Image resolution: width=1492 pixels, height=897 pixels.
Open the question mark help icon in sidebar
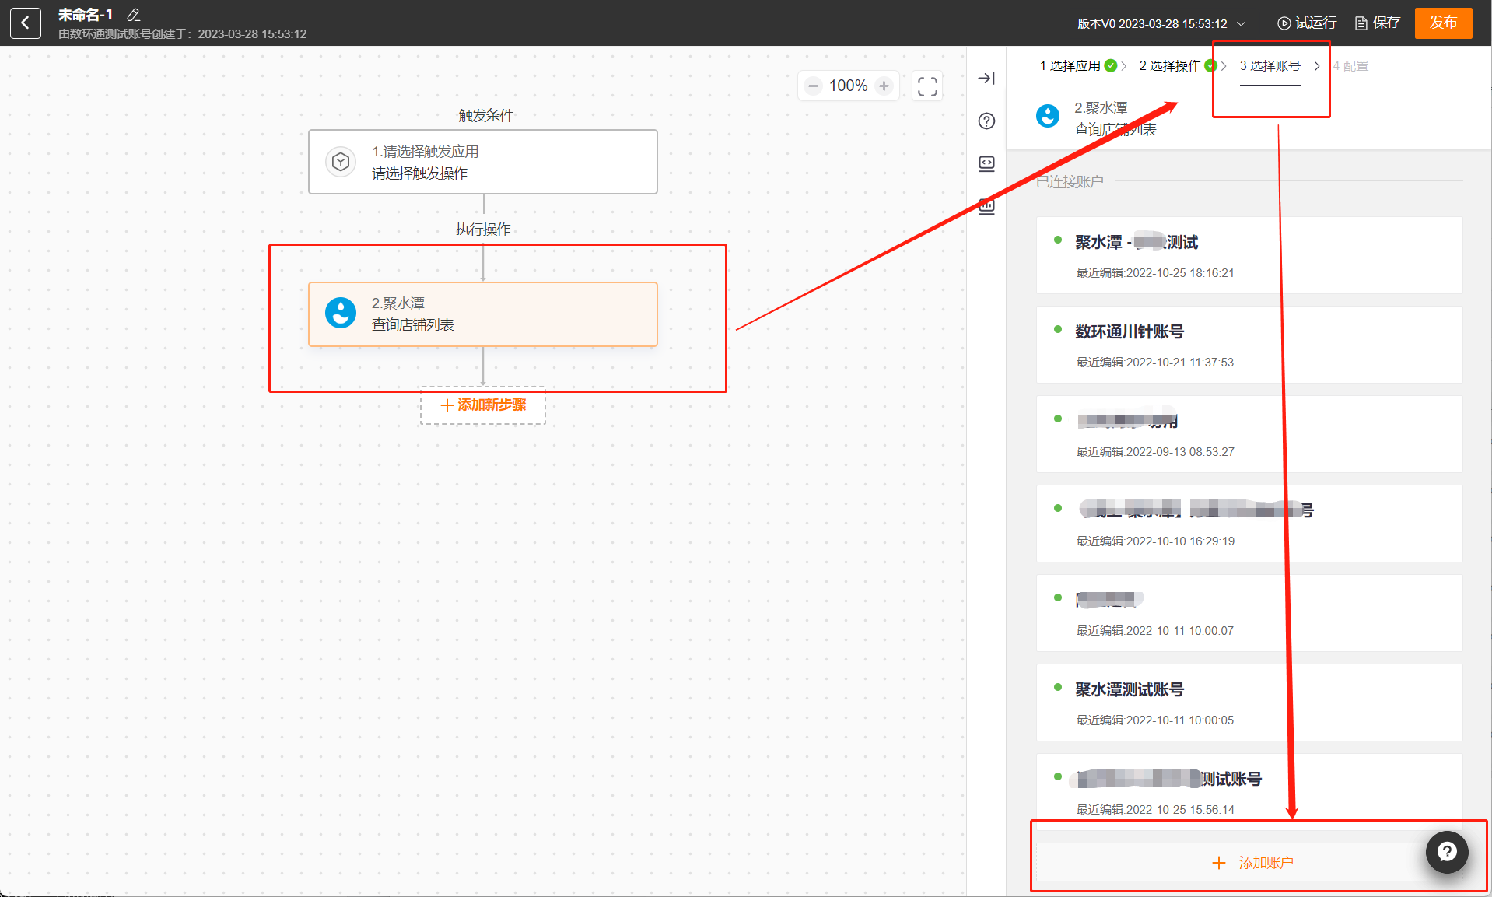pyautogui.click(x=986, y=121)
